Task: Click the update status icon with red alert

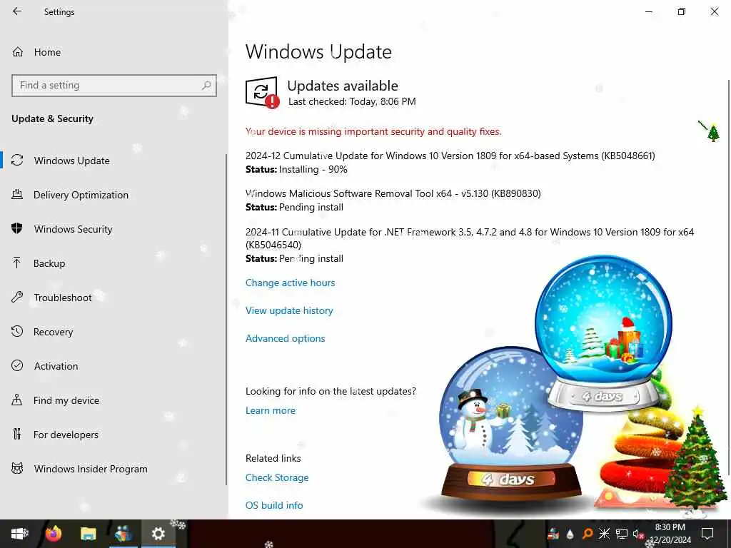Action: tap(262, 92)
